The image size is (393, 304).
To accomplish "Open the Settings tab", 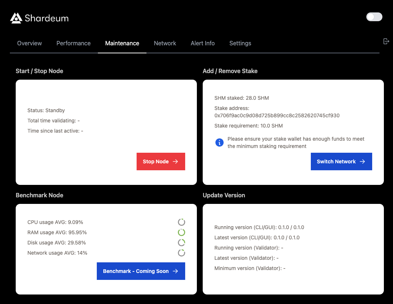I will pos(240,43).
